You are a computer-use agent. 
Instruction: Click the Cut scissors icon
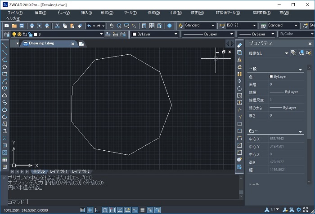[x=57, y=26]
